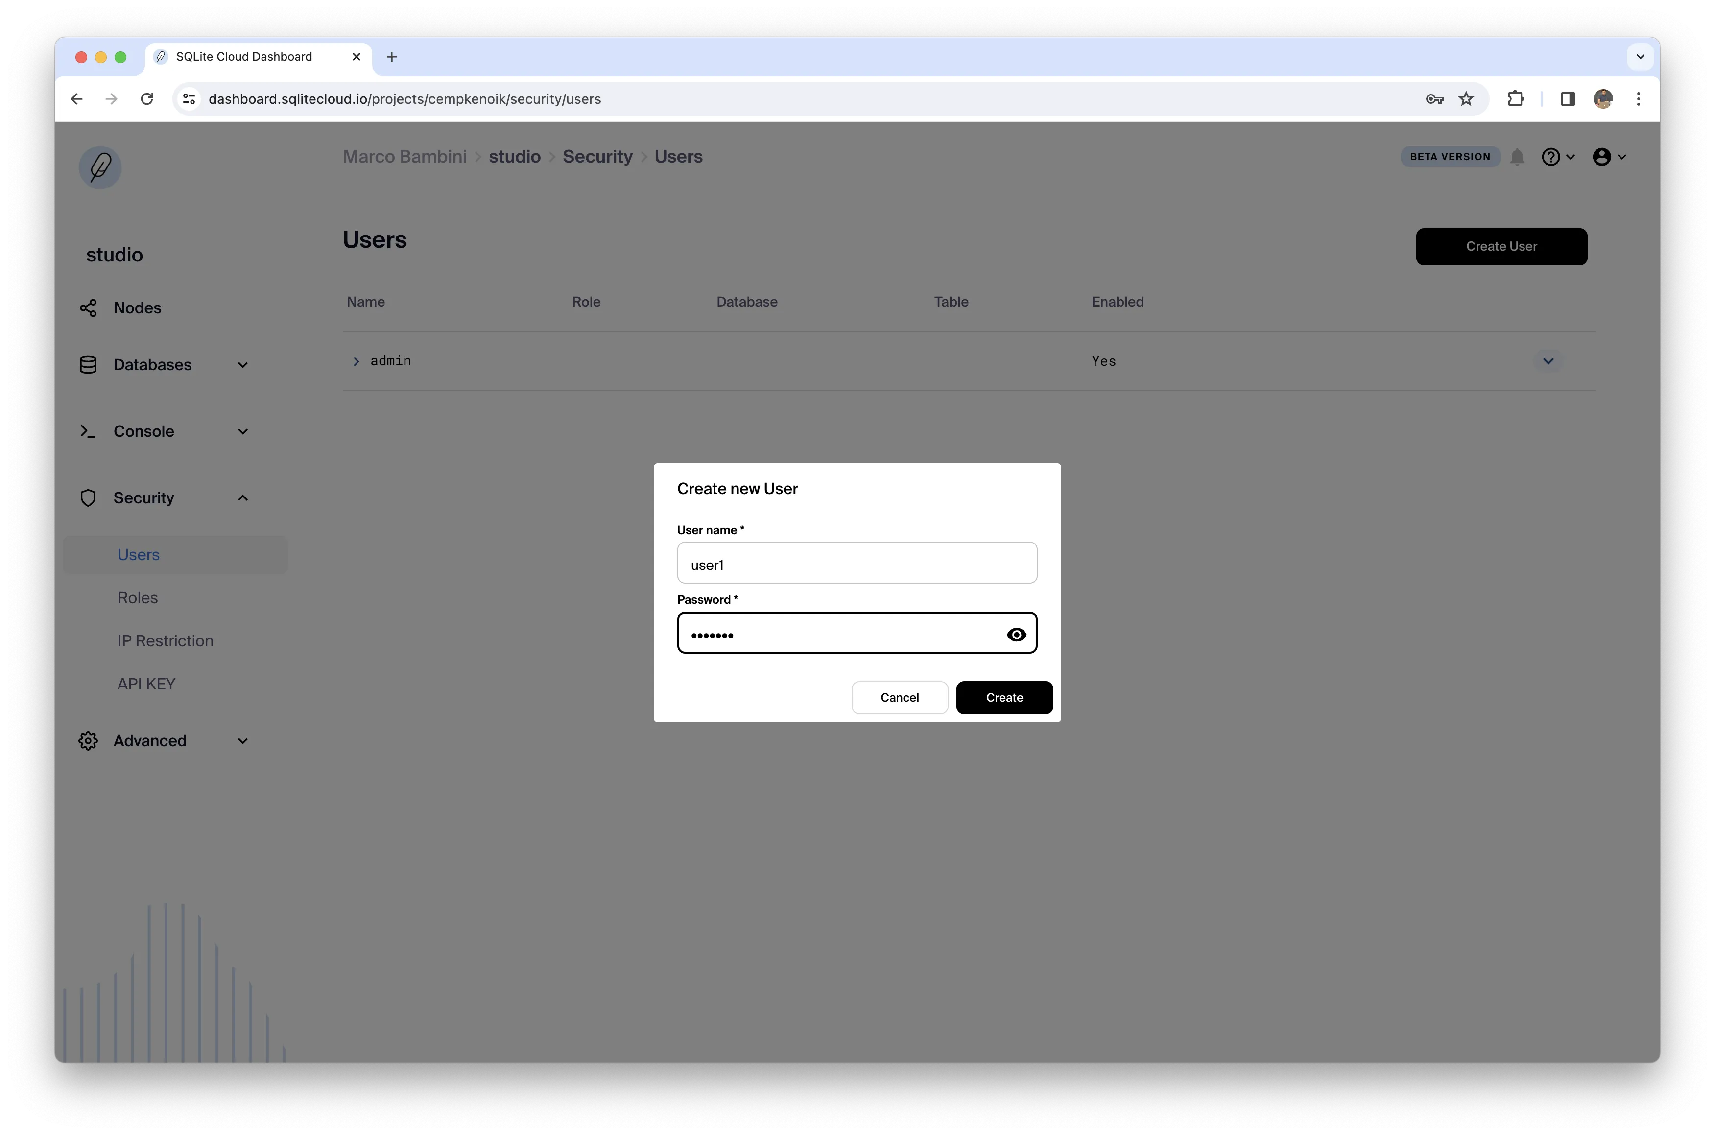Screen dimensions: 1715x1135
Task: Click the Advanced gear icon
Action: [x=88, y=740]
